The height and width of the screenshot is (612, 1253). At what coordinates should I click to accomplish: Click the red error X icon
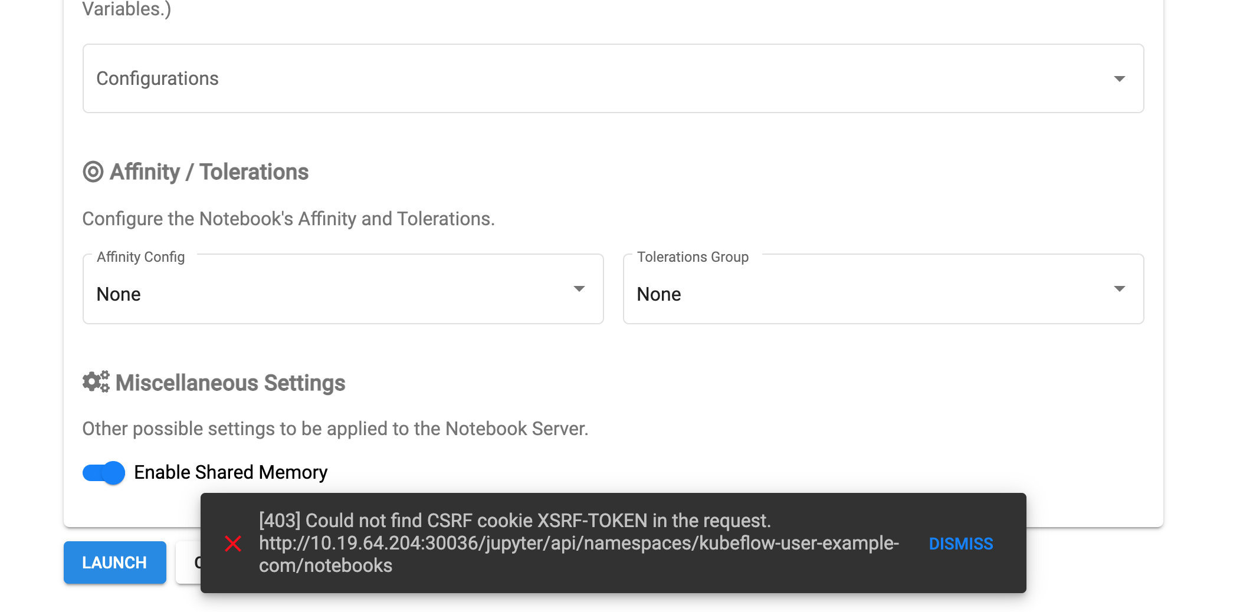pos(233,544)
